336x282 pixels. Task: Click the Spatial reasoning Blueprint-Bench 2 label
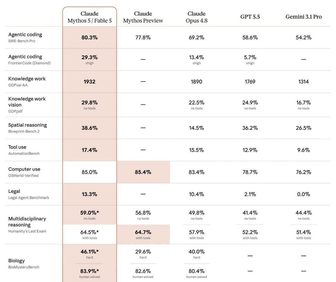pos(27,128)
